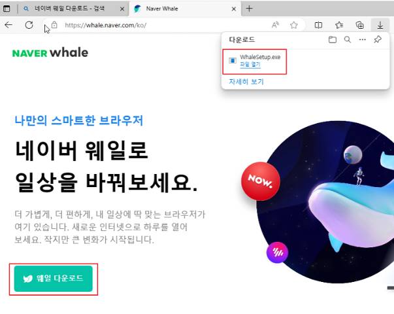Open downloads folder icon in panel
394x314 pixels.
click(x=333, y=39)
